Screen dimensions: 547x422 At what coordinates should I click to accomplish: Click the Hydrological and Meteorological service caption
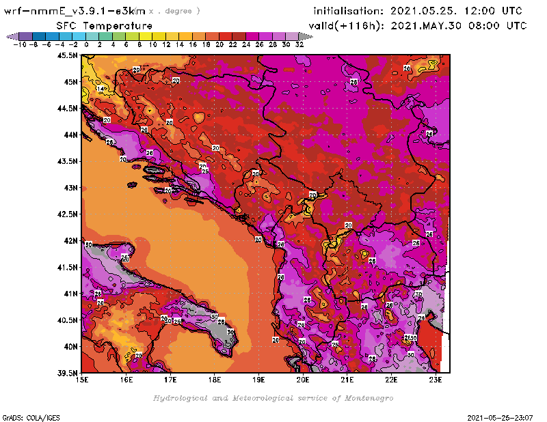pyautogui.click(x=273, y=397)
